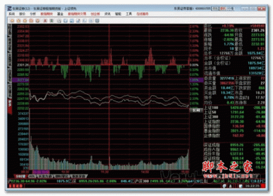Open the 工具 menu
The image size is (273, 196).
click(x=129, y=14)
